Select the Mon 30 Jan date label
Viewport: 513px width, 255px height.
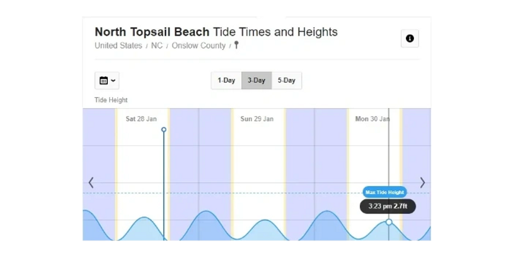point(372,119)
